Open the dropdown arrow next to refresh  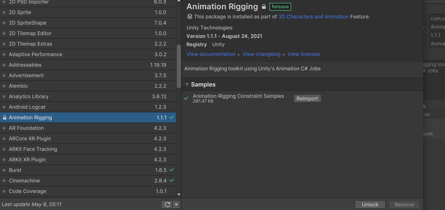pos(176,205)
